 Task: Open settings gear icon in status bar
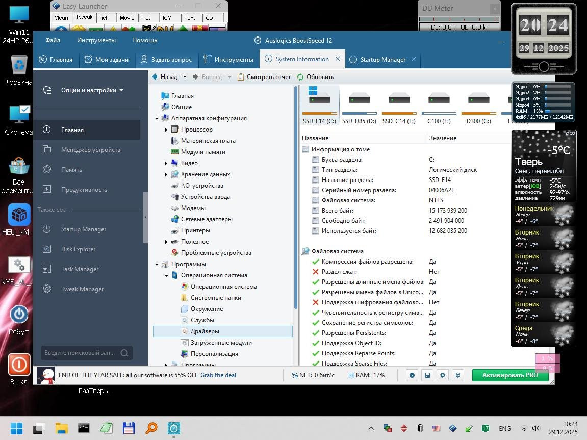pyautogui.click(x=443, y=375)
